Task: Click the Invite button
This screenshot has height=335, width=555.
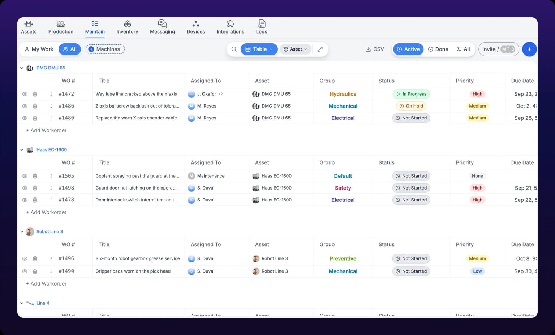Action: (x=499, y=49)
